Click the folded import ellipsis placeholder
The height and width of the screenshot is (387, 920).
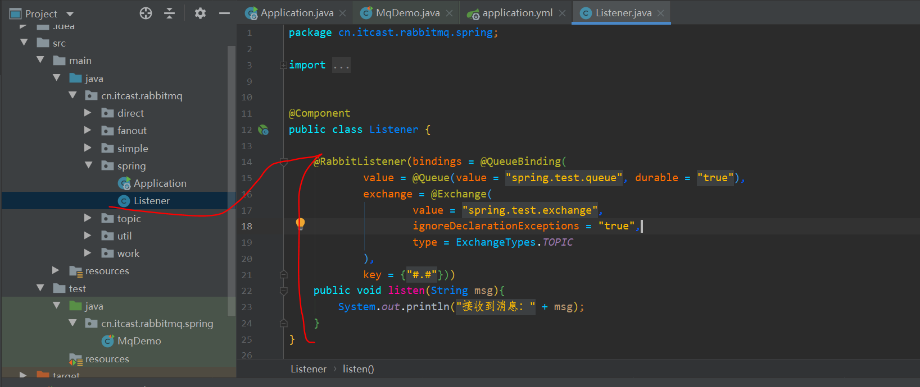point(341,66)
